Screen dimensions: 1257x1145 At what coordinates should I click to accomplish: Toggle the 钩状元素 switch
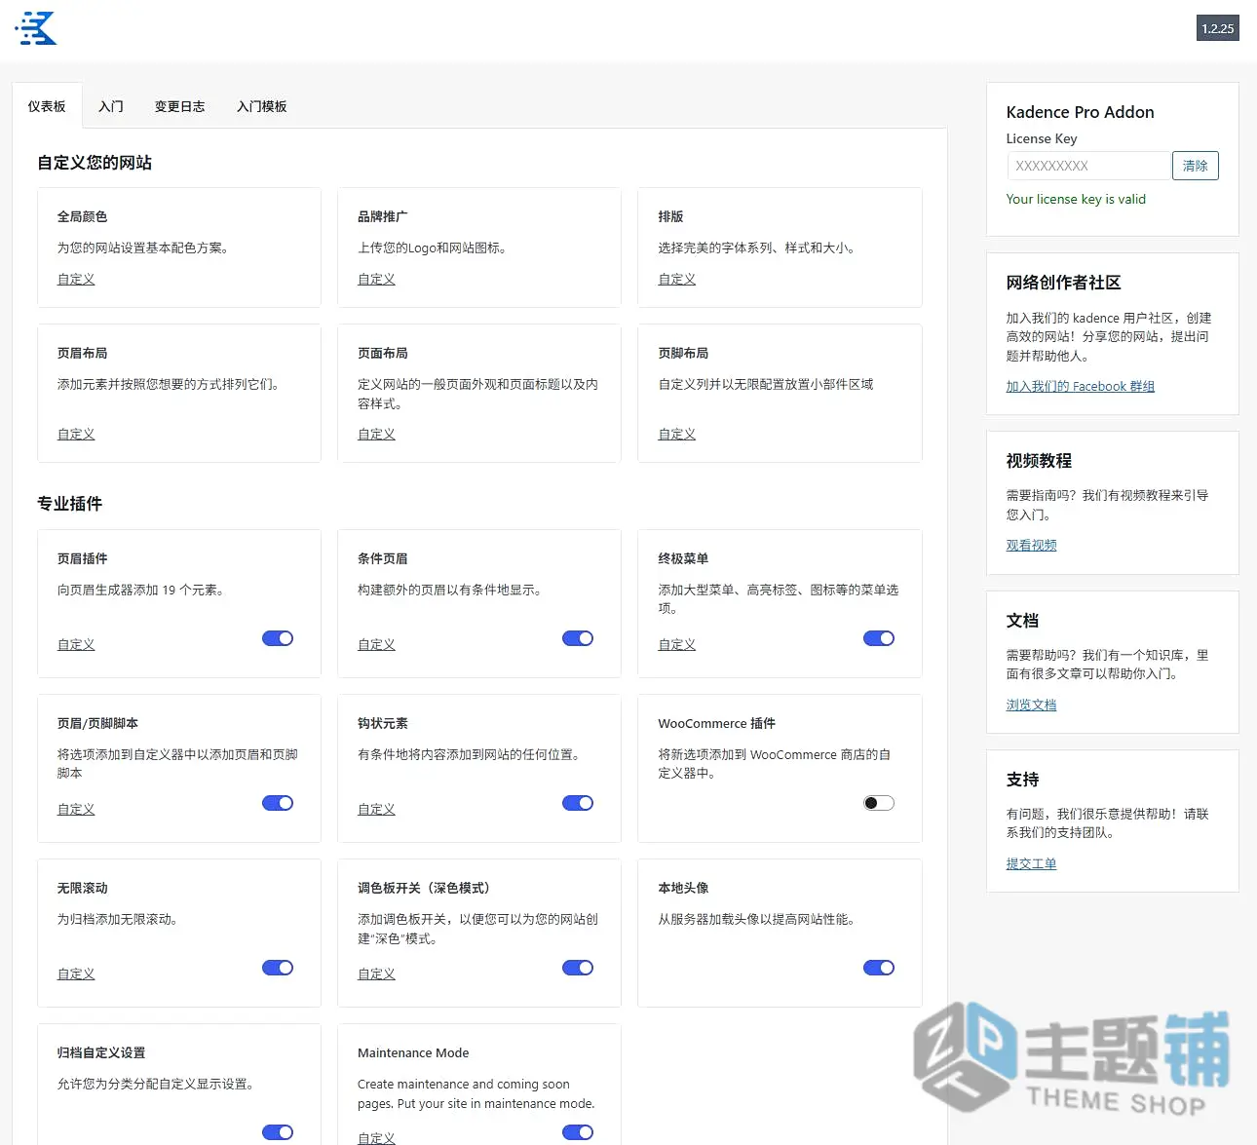click(578, 803)
